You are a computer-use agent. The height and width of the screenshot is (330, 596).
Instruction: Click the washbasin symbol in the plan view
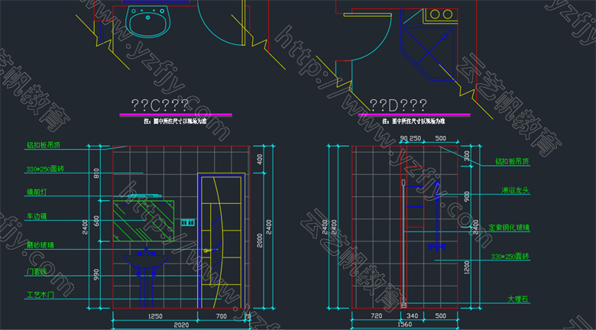click(x=147, y=21)
